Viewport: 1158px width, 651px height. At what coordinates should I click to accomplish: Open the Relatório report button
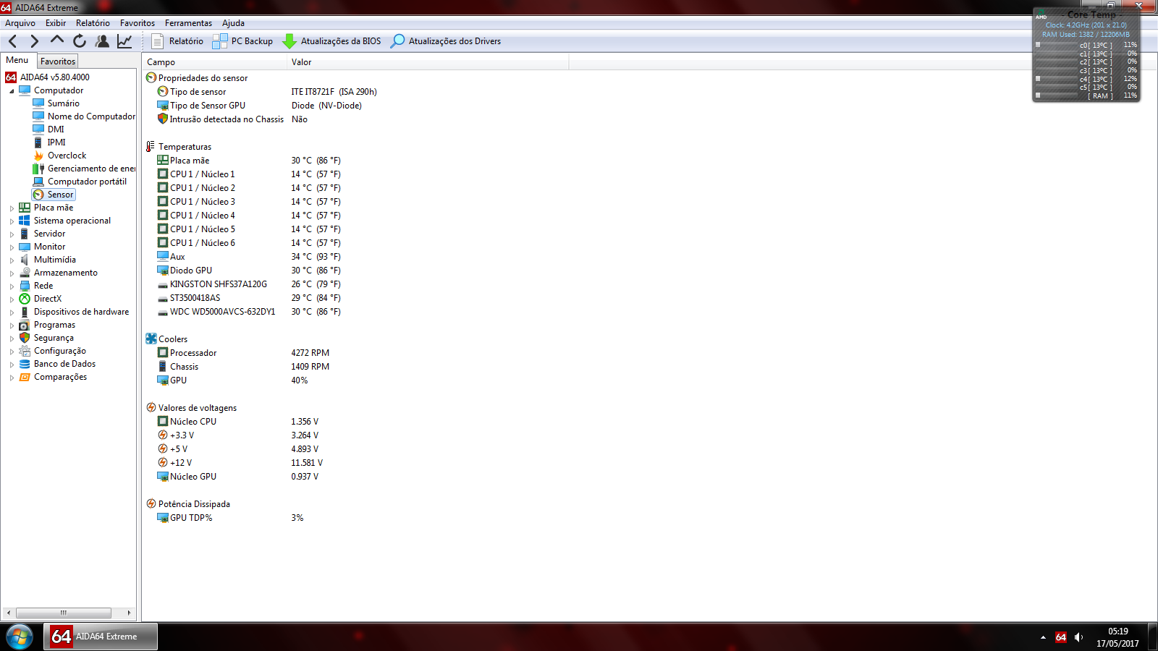coord(177,41)
